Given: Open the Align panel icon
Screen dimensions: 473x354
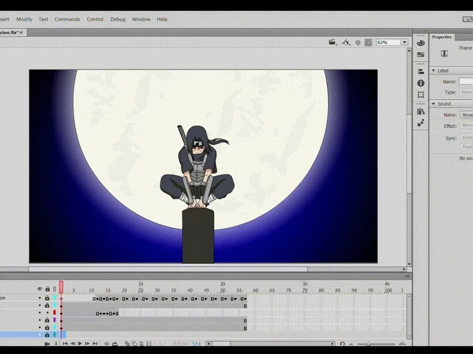Looking at the screenshot, I should tap(421, 72).
